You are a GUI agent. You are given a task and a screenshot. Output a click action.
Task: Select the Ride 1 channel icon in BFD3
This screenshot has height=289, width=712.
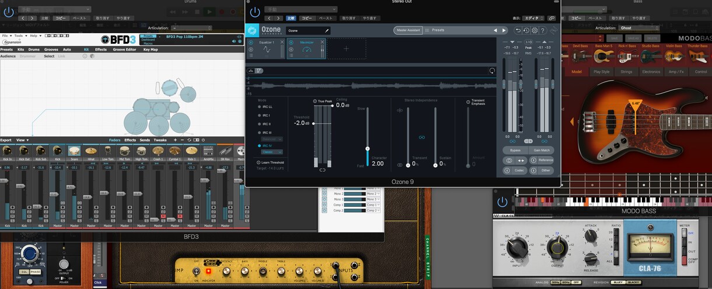click(x=191, y=151)
